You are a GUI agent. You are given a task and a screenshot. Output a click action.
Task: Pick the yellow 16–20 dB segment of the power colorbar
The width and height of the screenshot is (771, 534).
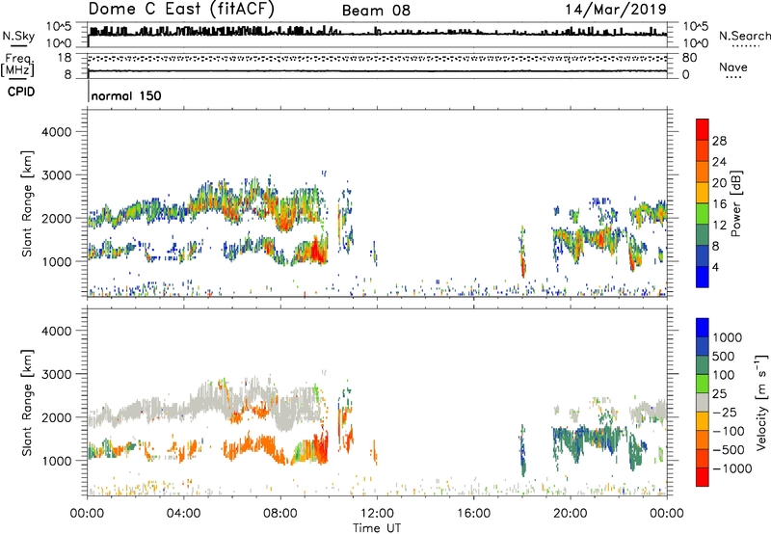pos(703,193)
